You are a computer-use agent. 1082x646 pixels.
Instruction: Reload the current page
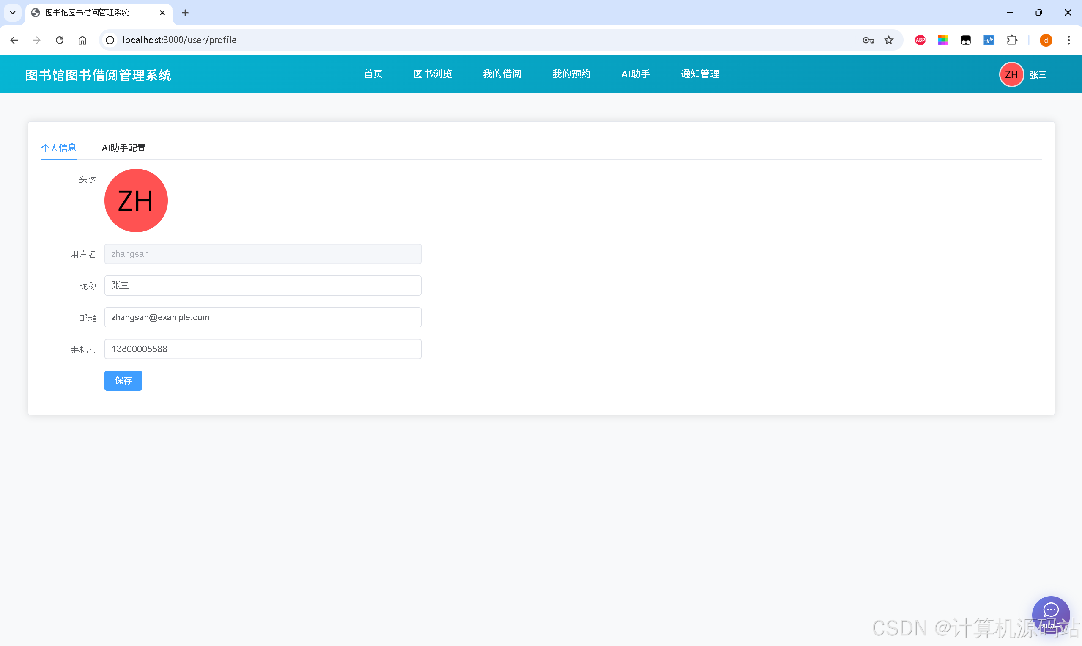60,40
